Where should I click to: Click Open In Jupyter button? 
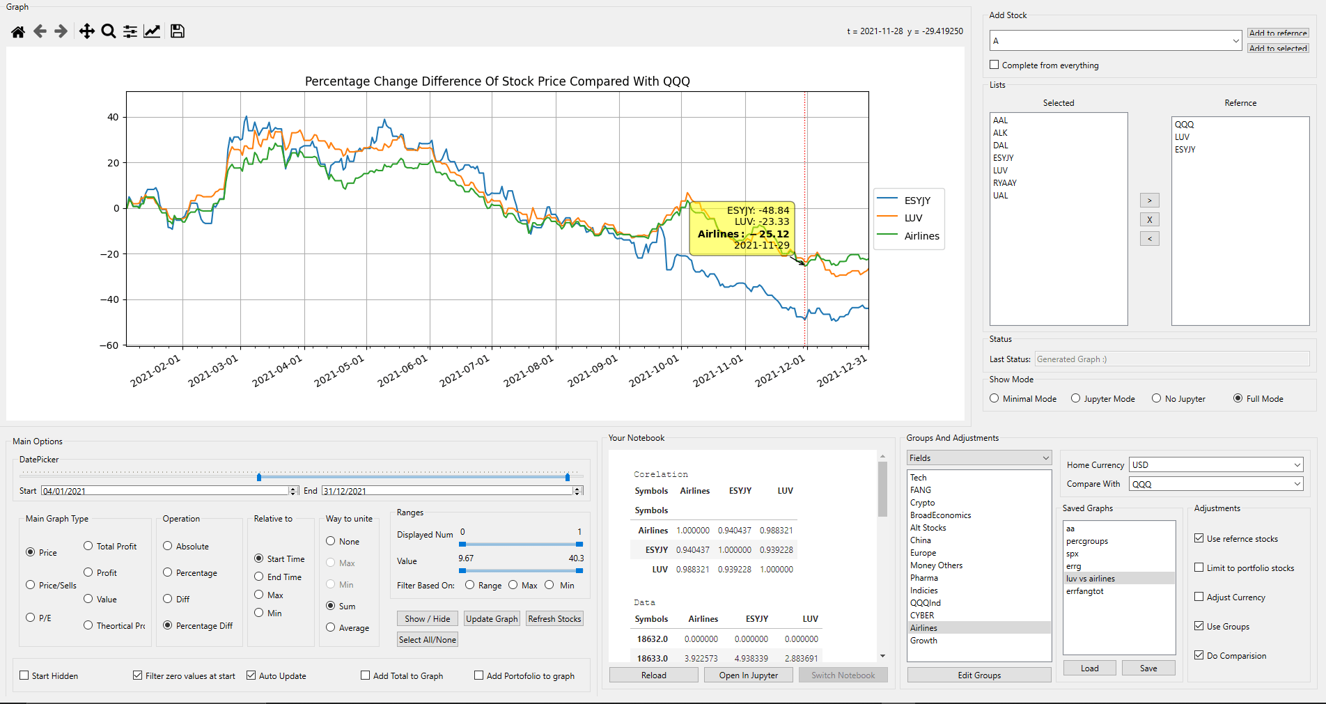(749, 675)
